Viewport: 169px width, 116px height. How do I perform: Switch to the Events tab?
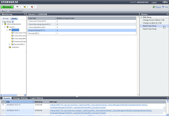pyautogui.click(x=7, y=98)
